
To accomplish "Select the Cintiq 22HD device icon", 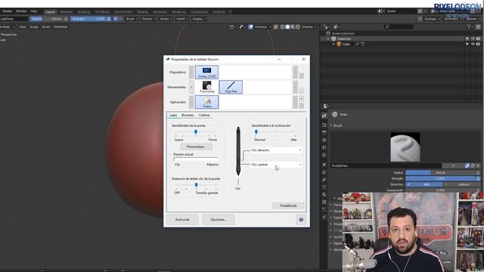I will (x=206, y=73).
